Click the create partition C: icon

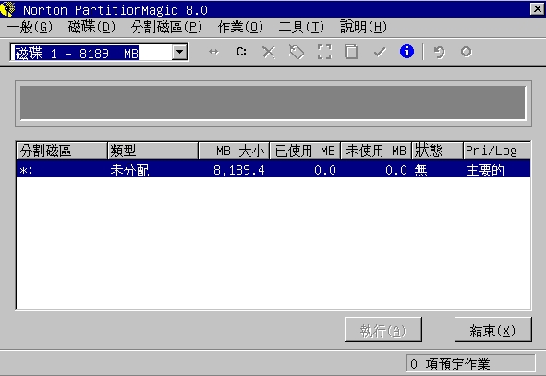pos(241,52)
